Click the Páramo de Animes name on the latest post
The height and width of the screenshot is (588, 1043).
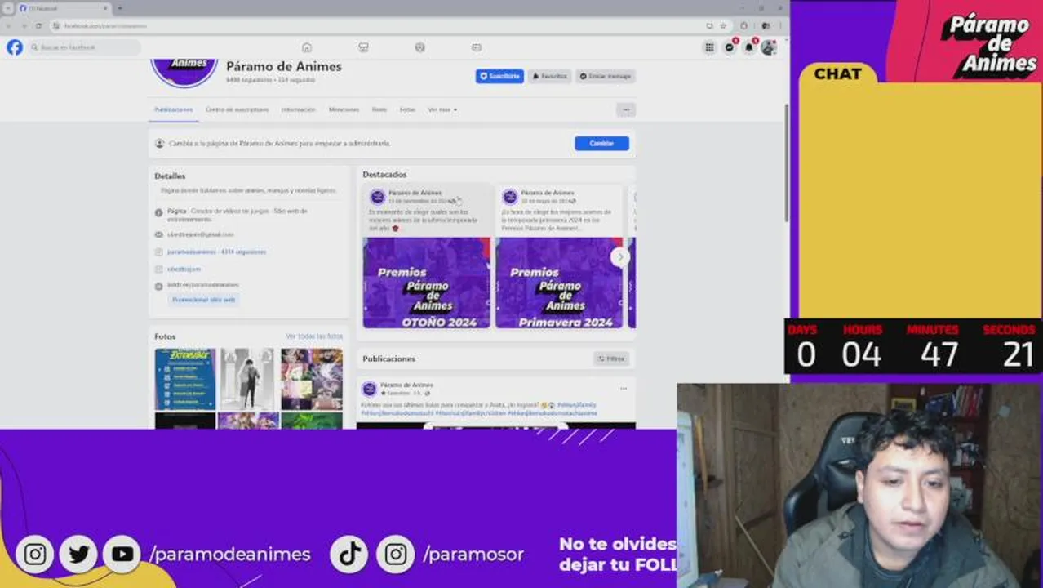[x=406, y=385]
